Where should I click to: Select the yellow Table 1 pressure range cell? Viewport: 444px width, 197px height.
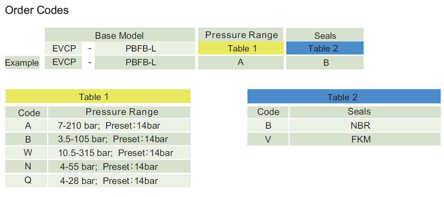[x=241, y=49]
